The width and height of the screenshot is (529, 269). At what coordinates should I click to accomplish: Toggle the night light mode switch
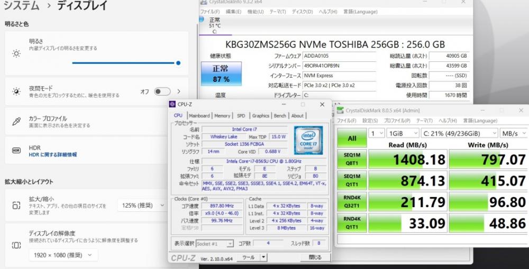click(162, 91)
